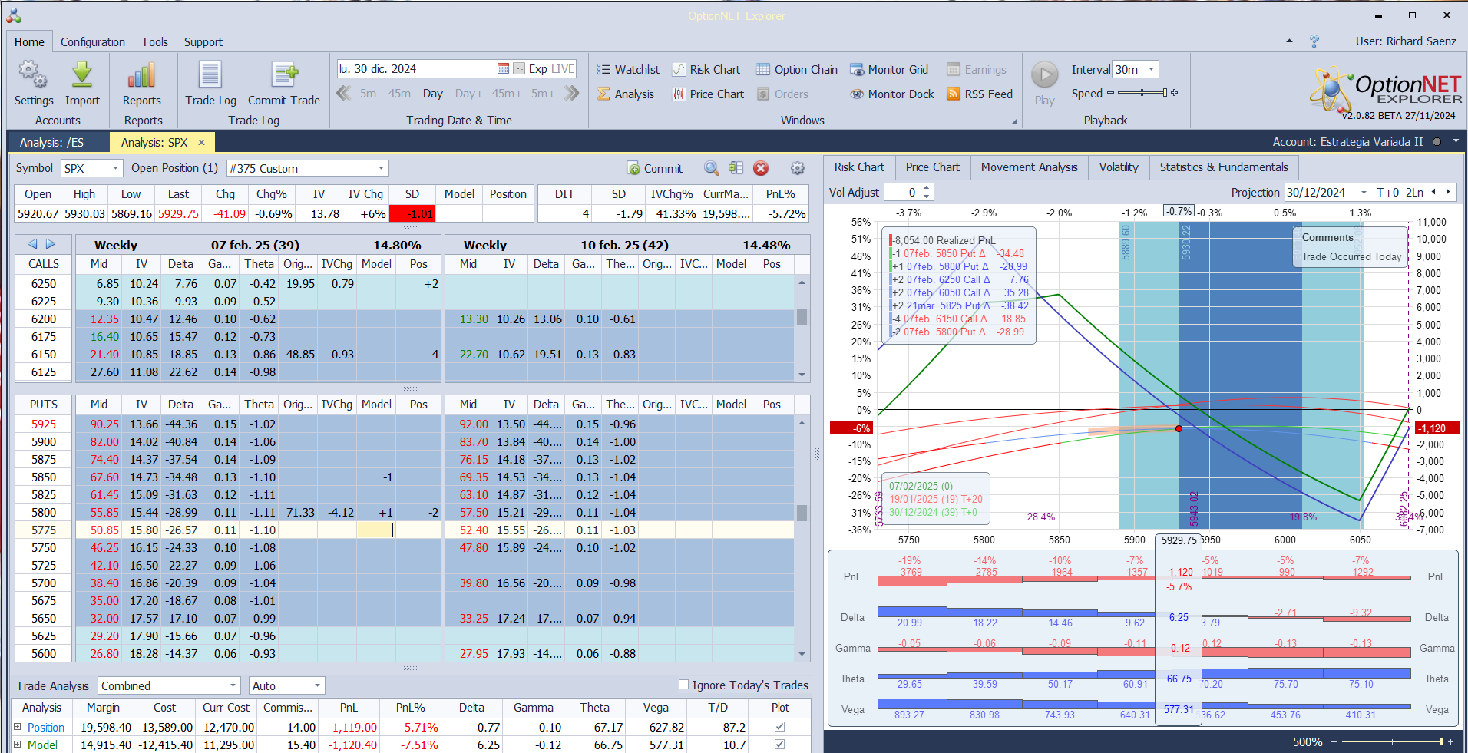Click the Commit Trade ribbon icon

pos(284,75)
